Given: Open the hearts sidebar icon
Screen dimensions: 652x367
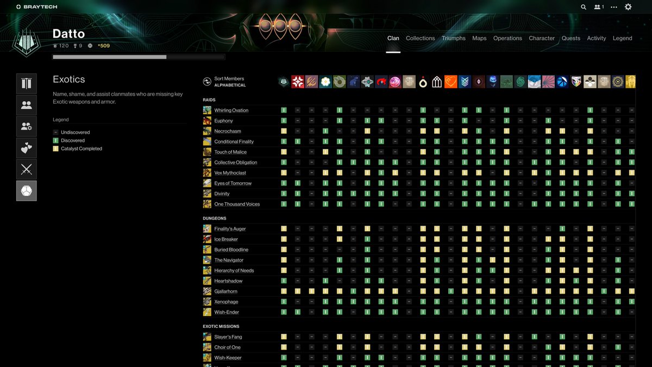Looking at the screenshot, I should (x=27, y=148).
